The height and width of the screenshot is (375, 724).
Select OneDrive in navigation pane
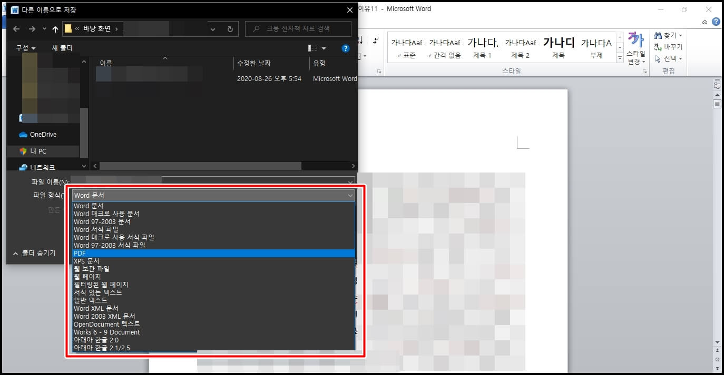tap(38, 135)
